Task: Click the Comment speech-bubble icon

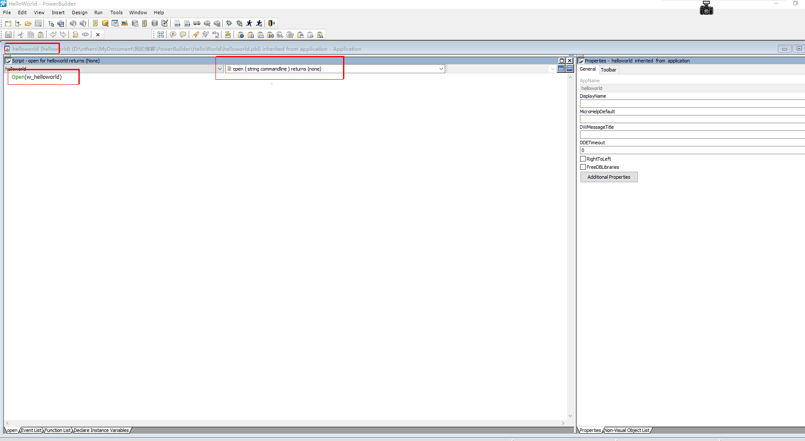Action: (x=173, y=34)
